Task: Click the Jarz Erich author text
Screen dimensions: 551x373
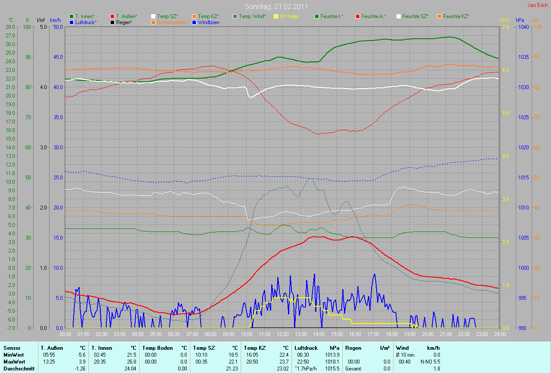Action: (538, 5)
